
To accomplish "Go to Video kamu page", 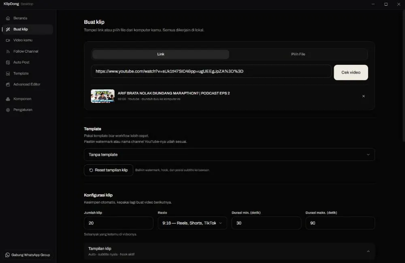I will coord(28,40).
